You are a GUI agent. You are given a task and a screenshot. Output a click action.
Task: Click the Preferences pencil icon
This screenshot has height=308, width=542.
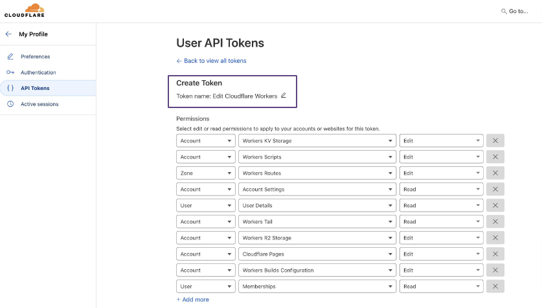pyautogui.click(x=10, y=56)
